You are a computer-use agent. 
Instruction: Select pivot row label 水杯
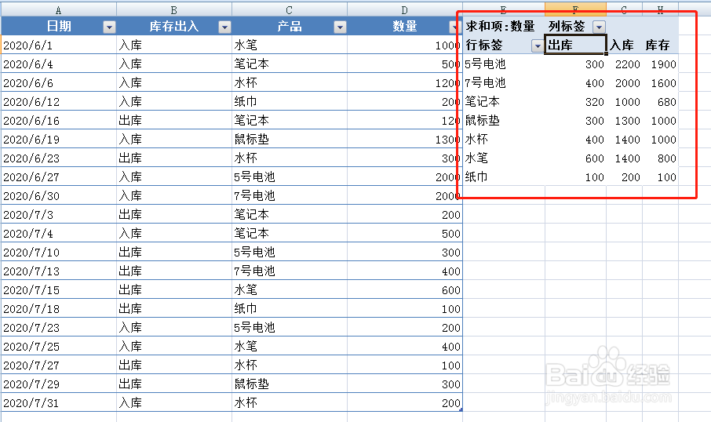click(x=503, y=139)
